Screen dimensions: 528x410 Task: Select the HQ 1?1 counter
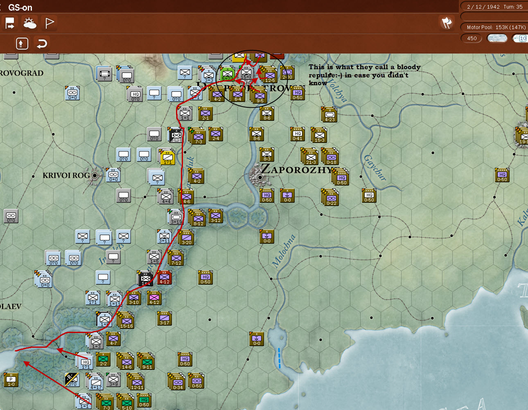[86, 362]
